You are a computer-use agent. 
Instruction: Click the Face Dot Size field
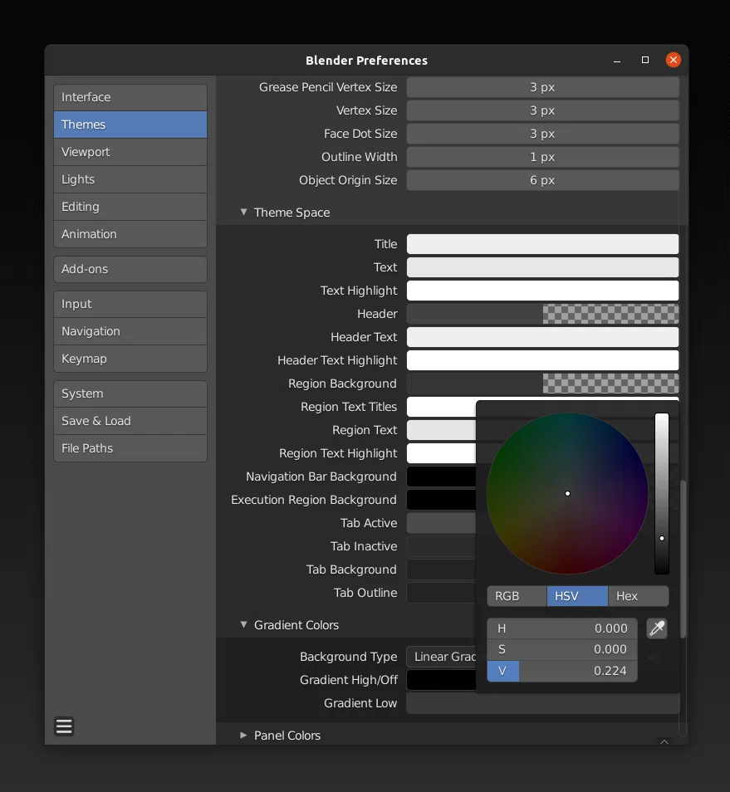pos(542,134)
